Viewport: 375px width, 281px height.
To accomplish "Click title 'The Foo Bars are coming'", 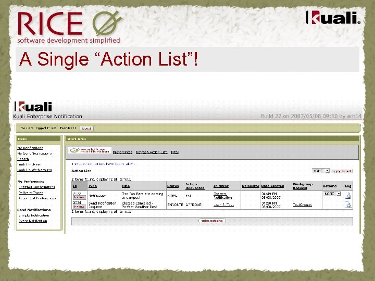I will [x=143, y=196].
